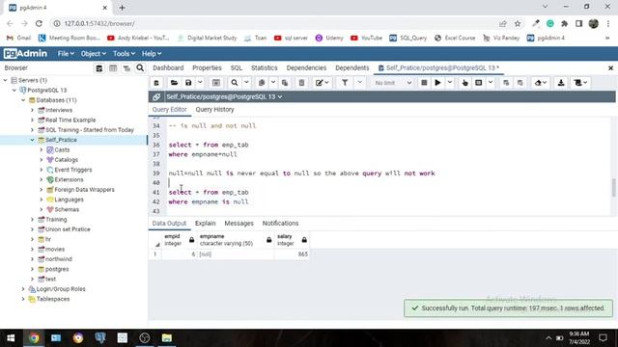618x347 pixels.
Task: Click the Browser panel search objects icon
Action: click(x=140, y=68)
